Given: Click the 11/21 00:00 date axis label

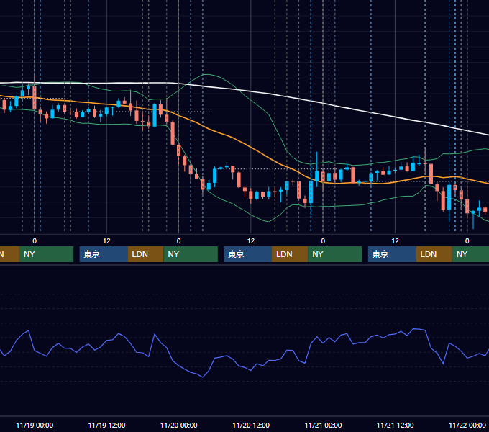Looking at the screenshot, I should [323, 425].
